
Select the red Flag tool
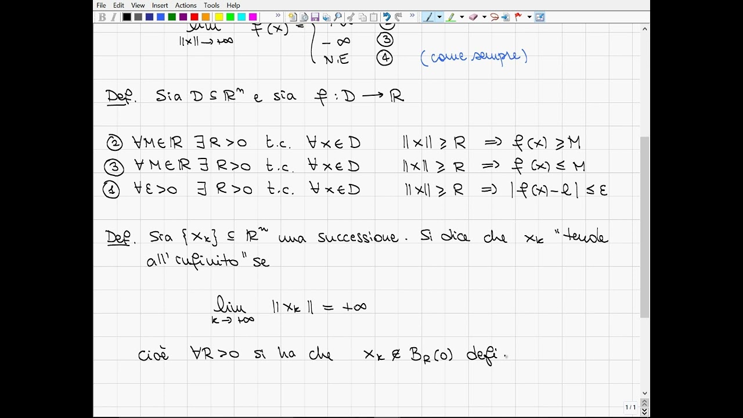518,17
